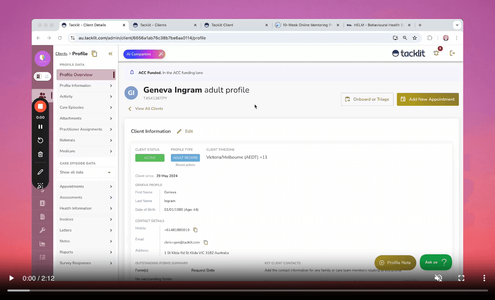Open the notifications bell icon
The image size is (495, 300).
click(436, 53)
